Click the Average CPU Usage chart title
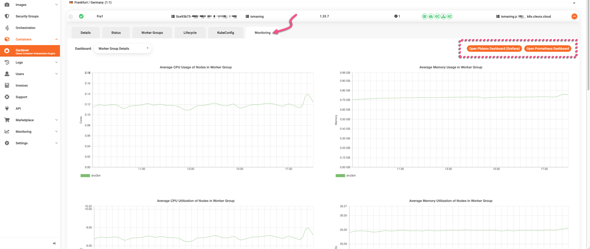Screen dimensions: 590x249 [196, 67]
